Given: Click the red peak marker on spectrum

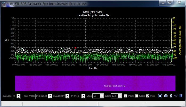Looking at the screenshot, I should (x=75, y=48).
